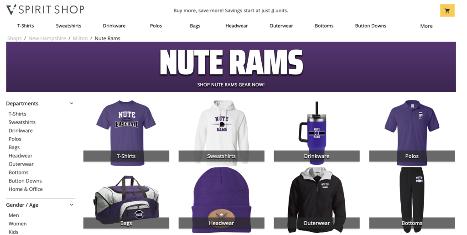The height and width of the screenshot is (235, 467).
Task: Open the T-Shirts top navigation item
Action: click(26, 26)
